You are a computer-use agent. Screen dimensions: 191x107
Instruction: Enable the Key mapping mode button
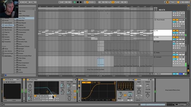point(170,2)
